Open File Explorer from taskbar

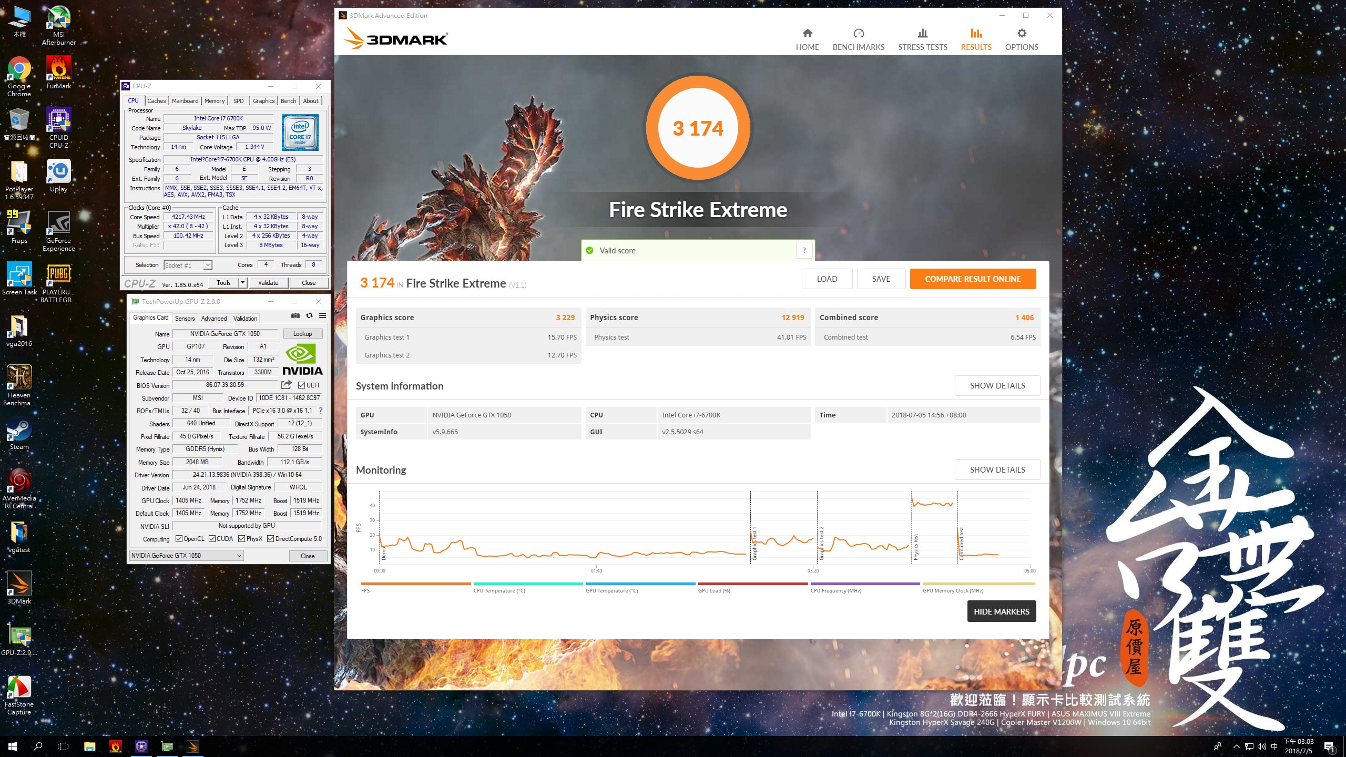[89, 746]
